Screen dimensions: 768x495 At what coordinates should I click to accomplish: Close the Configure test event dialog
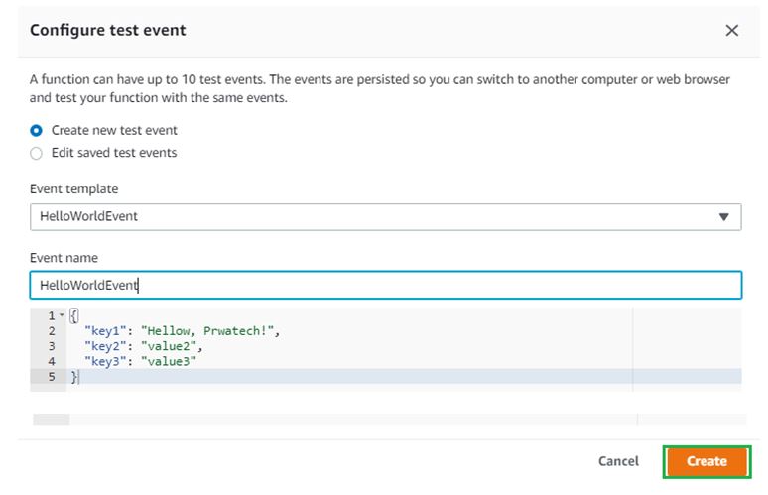coord(731,30)
